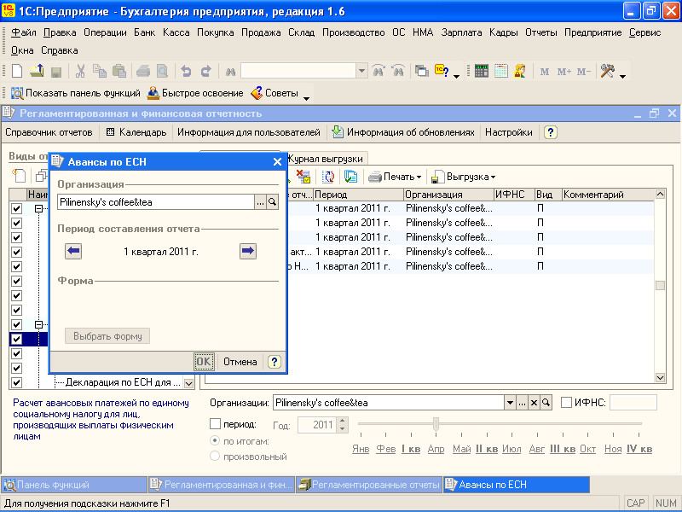This screenshot has width=682, height=512.
Task: Click the refresh icon in report journal toolbar
Action: coord(328,177)
